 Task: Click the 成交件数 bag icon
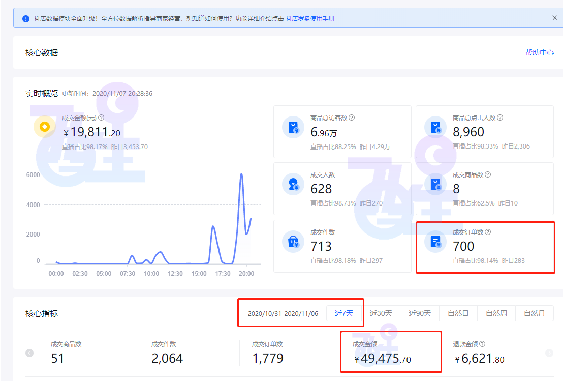coord(293,243)
